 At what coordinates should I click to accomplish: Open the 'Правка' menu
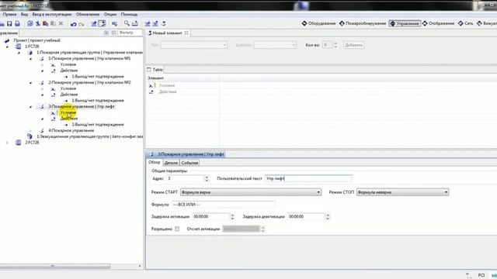pos(9,15)
